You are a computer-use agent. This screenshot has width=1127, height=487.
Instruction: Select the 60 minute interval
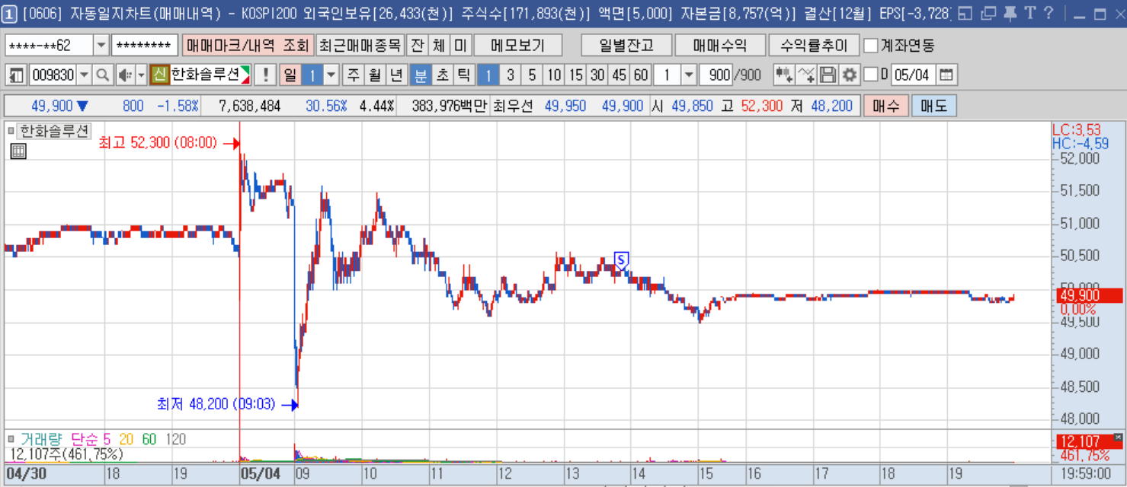(x=641, y=75)
